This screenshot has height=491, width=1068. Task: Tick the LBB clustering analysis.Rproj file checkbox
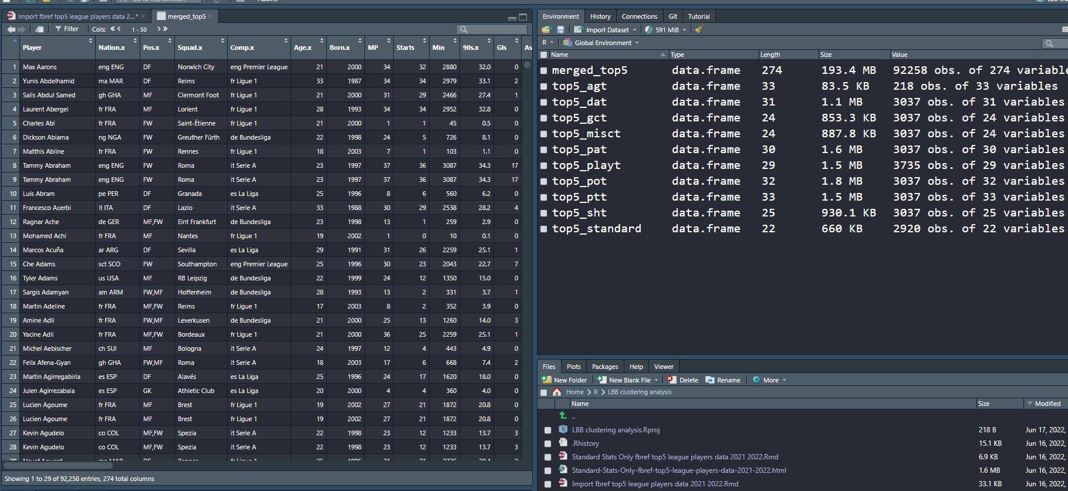point(547,430)
